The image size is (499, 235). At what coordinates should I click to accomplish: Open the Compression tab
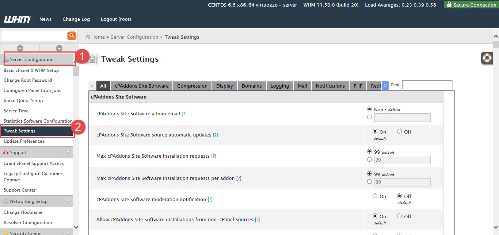pyautogui.click(x=192, y=86)
